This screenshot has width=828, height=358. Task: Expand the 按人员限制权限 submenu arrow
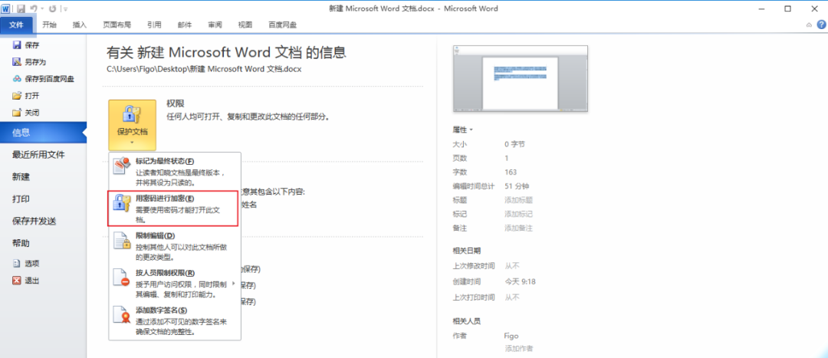coord(233,284)
